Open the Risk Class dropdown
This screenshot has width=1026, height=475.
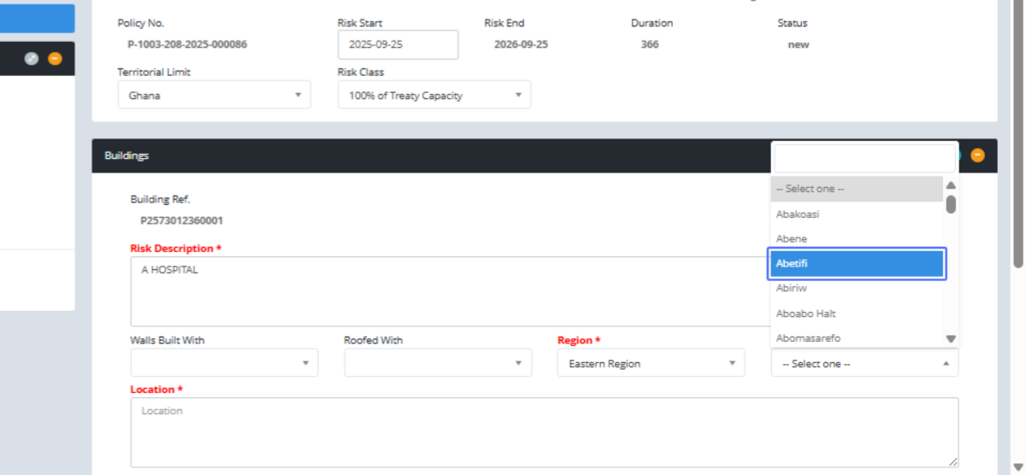tap(433, 96)
